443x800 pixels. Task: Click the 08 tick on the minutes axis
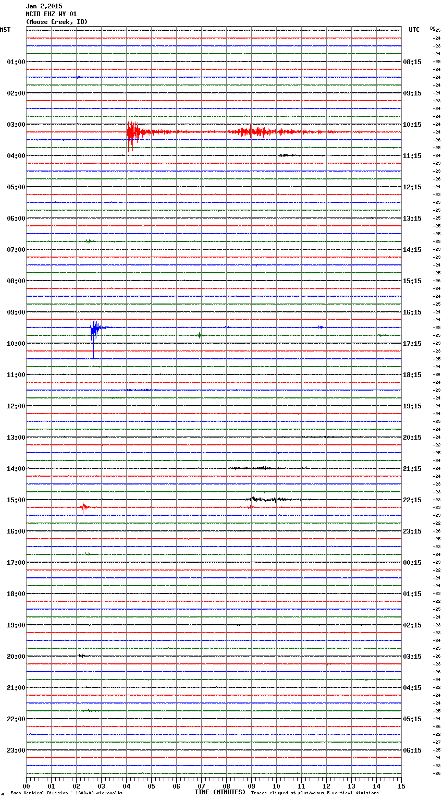point(226,786)
